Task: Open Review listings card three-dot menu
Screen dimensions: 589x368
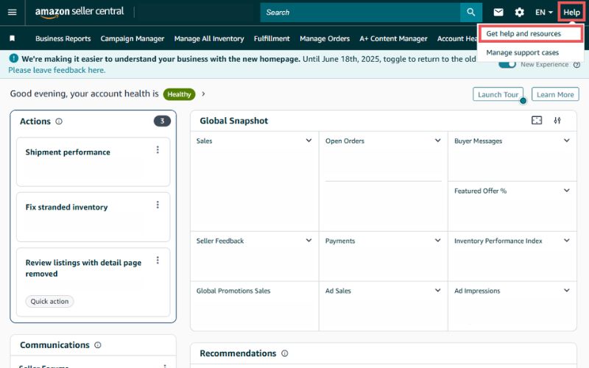Action: [x=158, y=261]
